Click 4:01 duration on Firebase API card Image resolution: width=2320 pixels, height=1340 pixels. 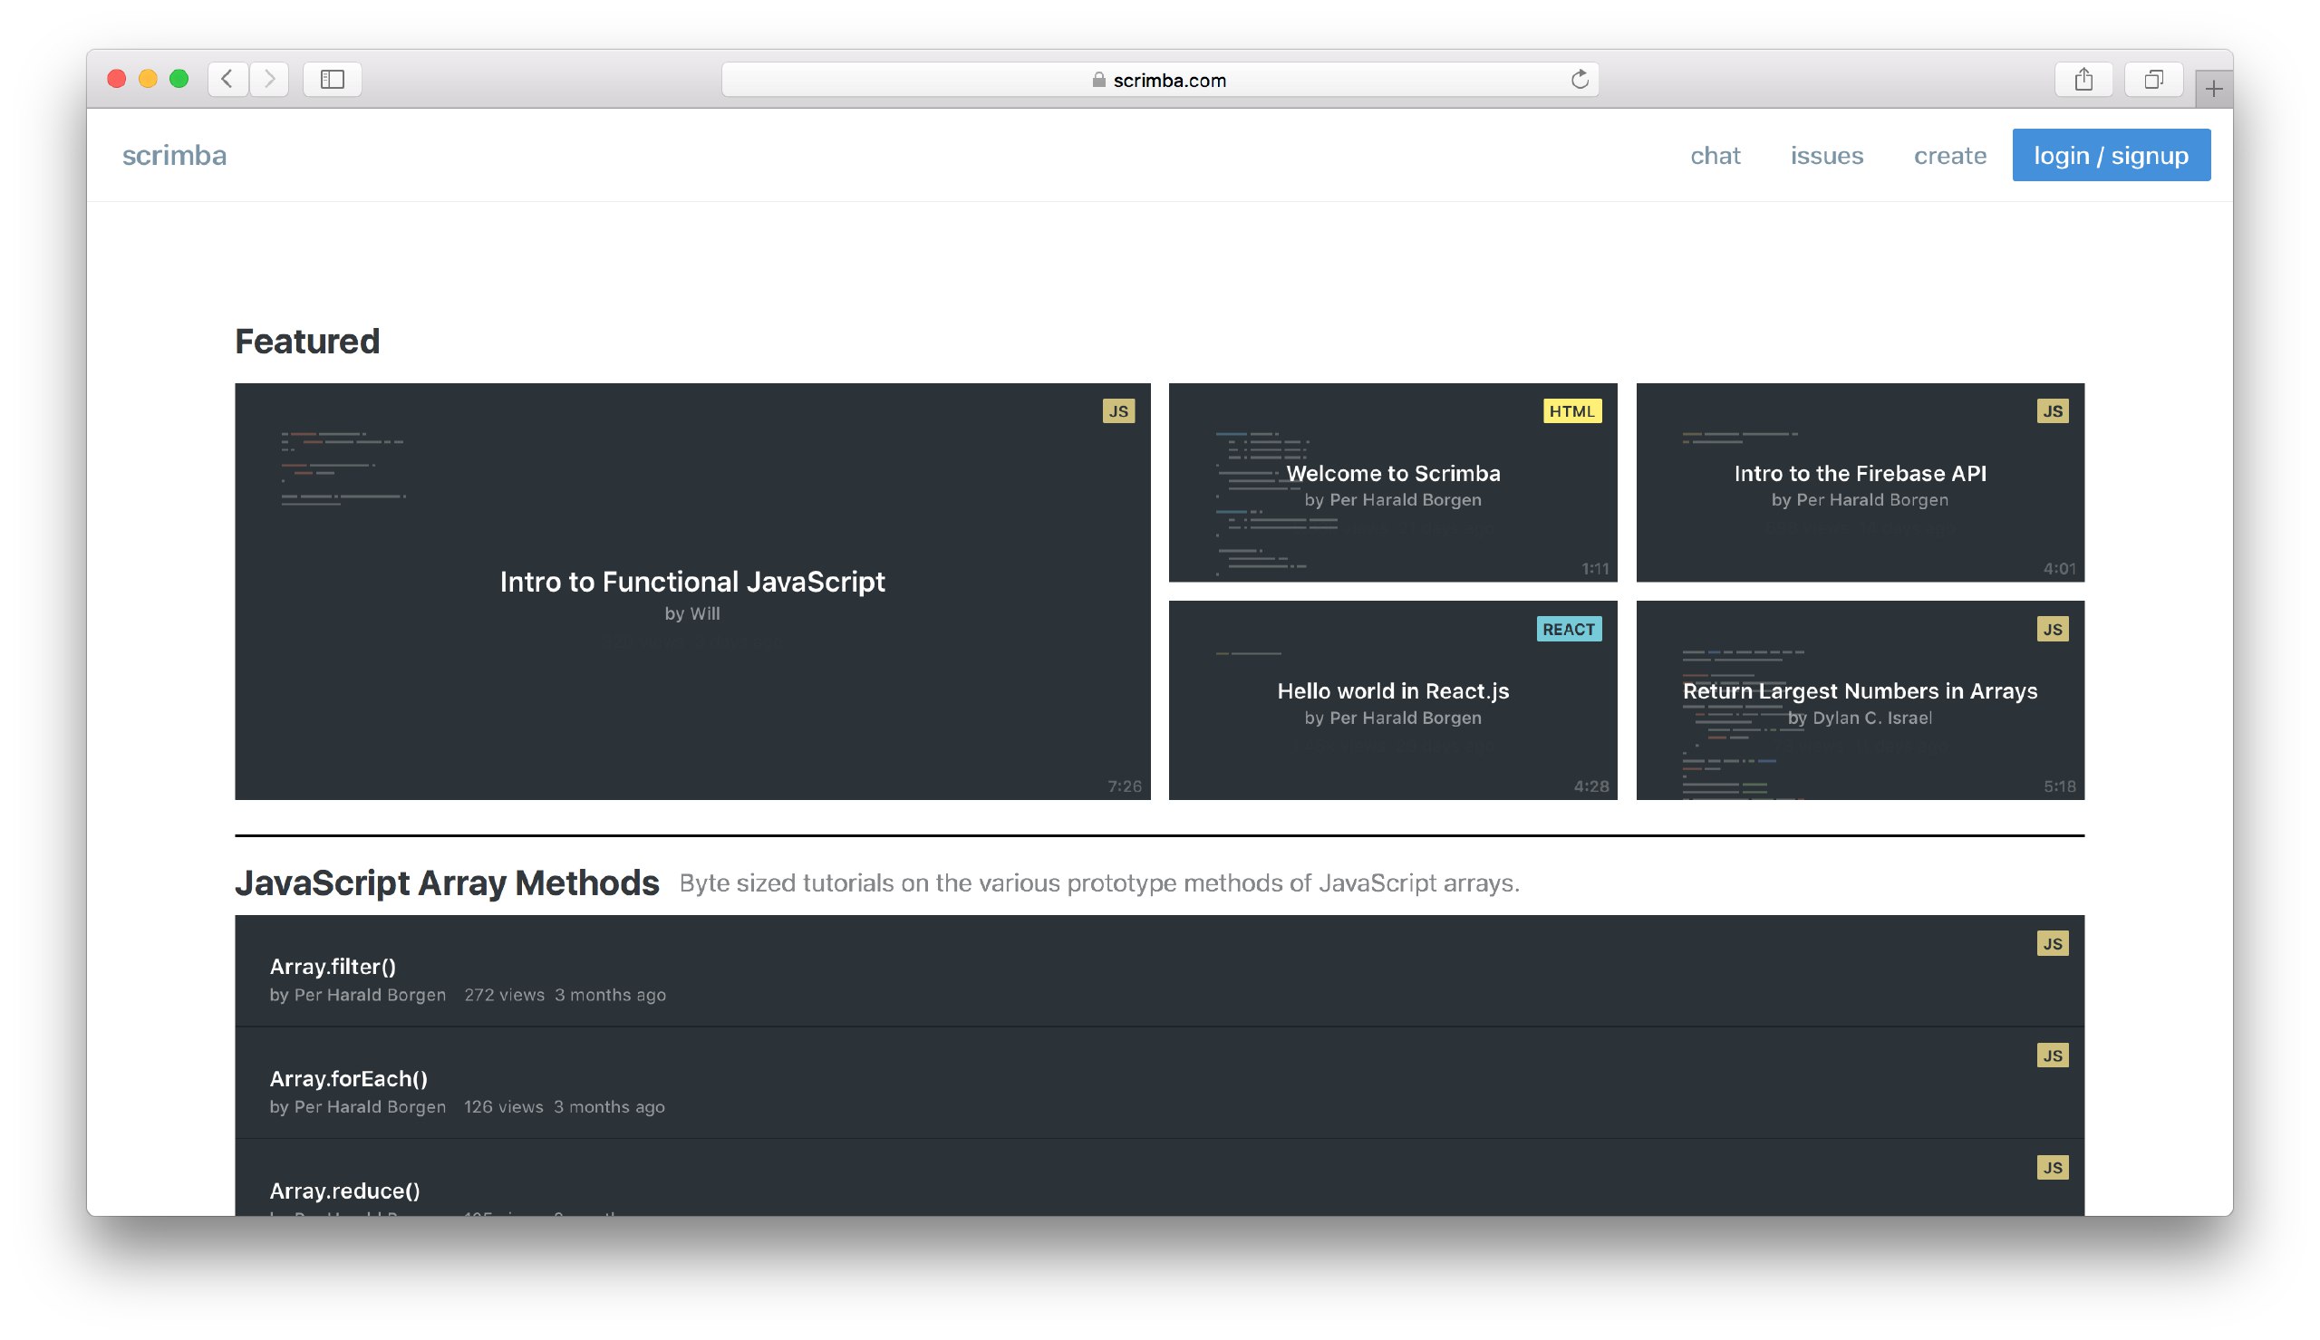pyautogui.click(x=2060, y=569)
